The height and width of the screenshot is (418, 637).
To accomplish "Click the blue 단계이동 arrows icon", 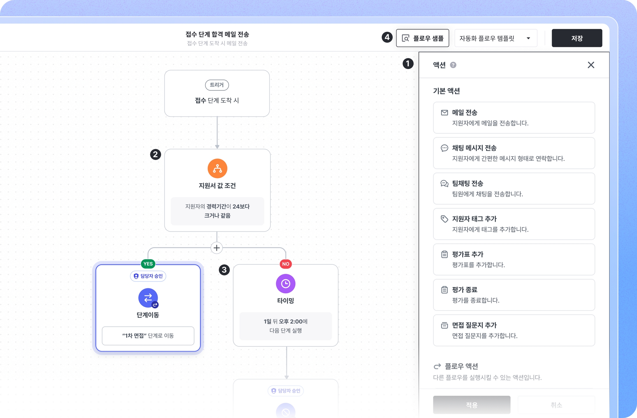I will 148,298.
